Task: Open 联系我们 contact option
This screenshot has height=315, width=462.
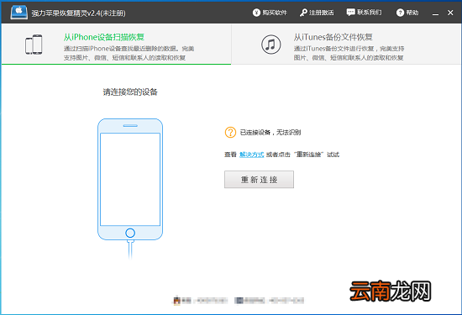Action: click(364, 13)
